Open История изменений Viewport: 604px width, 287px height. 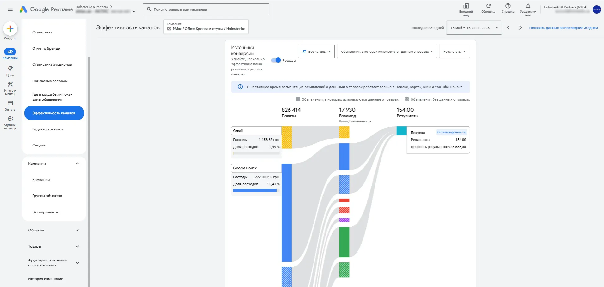[x=46, y=279]
